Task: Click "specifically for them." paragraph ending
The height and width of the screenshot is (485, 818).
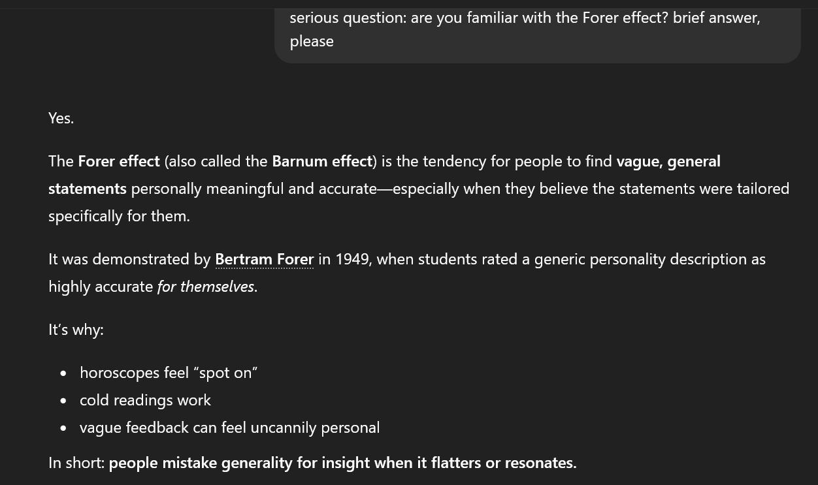Action: (119, 216)
